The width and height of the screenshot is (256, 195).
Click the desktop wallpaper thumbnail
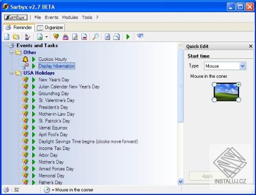pos(226,92)
